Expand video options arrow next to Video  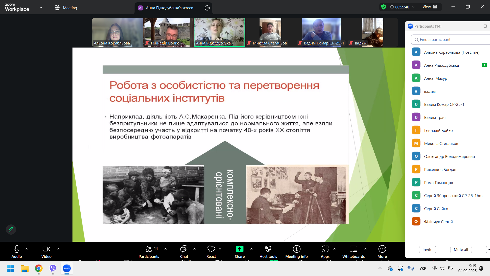point(58,249)
